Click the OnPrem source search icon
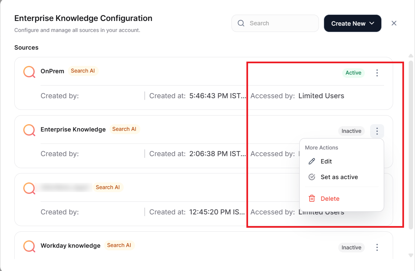415x271 pixels. click(29, 72)
